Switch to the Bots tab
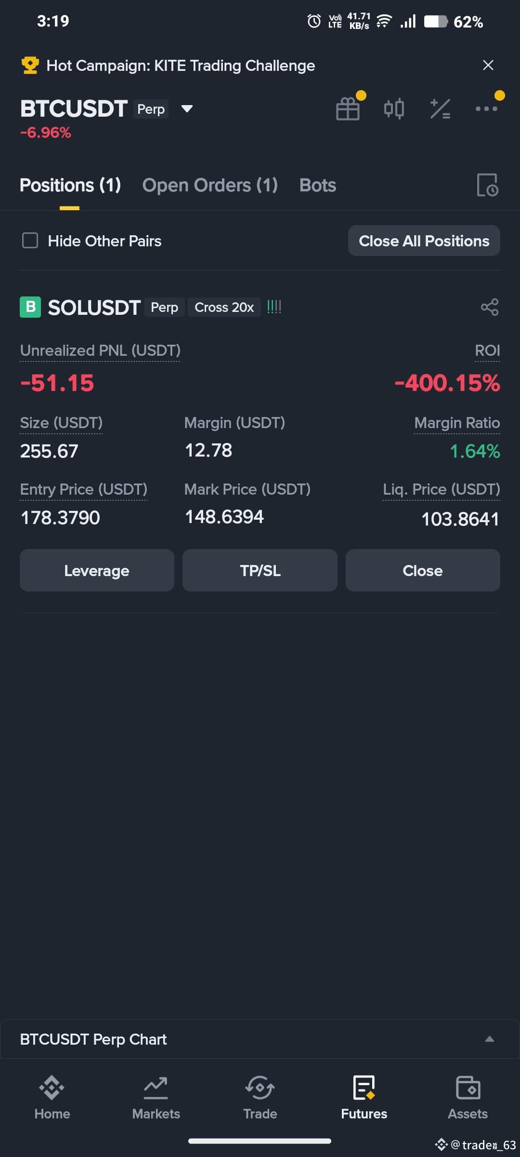This screenshot has height=1157, width=520. tap(317, 185)
